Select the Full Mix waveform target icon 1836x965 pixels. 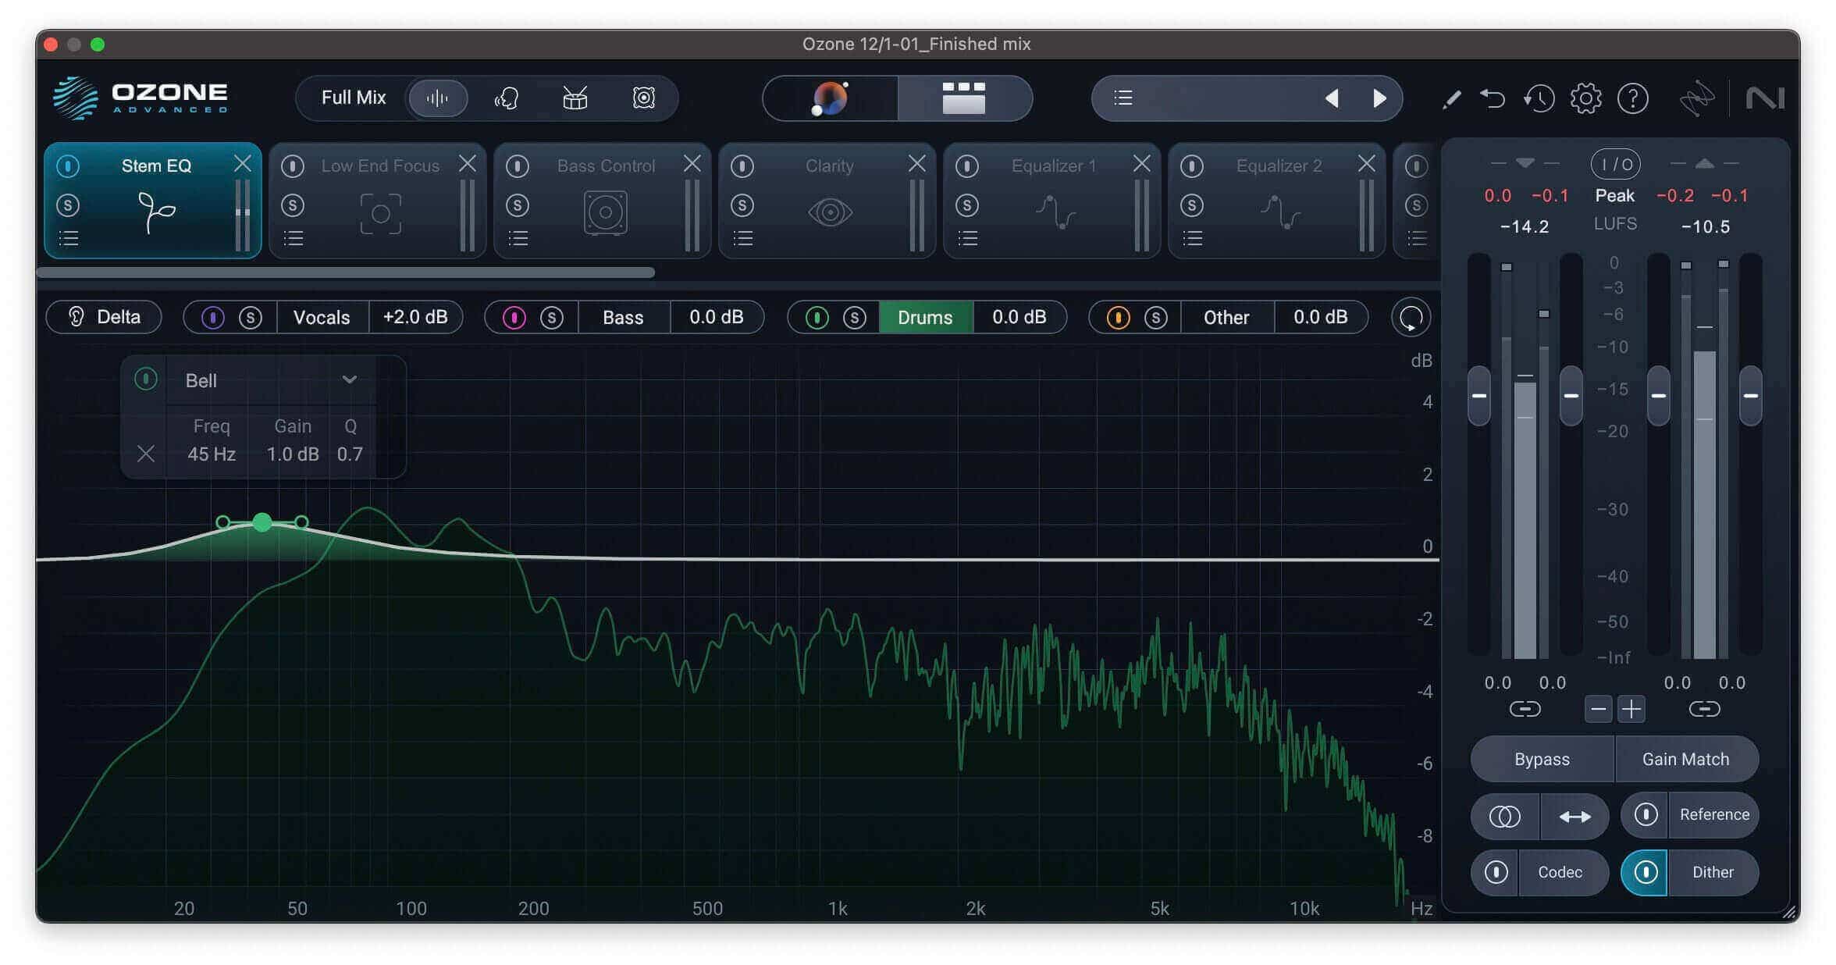(x=438, y=98)
